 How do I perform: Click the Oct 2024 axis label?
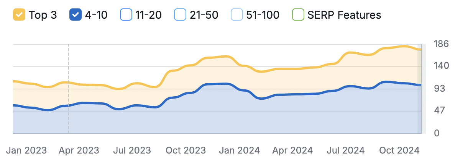399,150
